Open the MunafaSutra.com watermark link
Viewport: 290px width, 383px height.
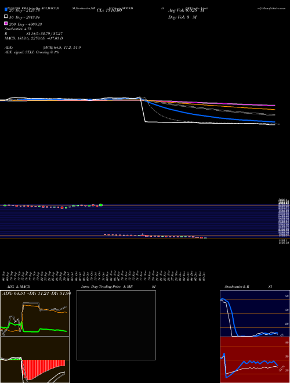point(271,8)
